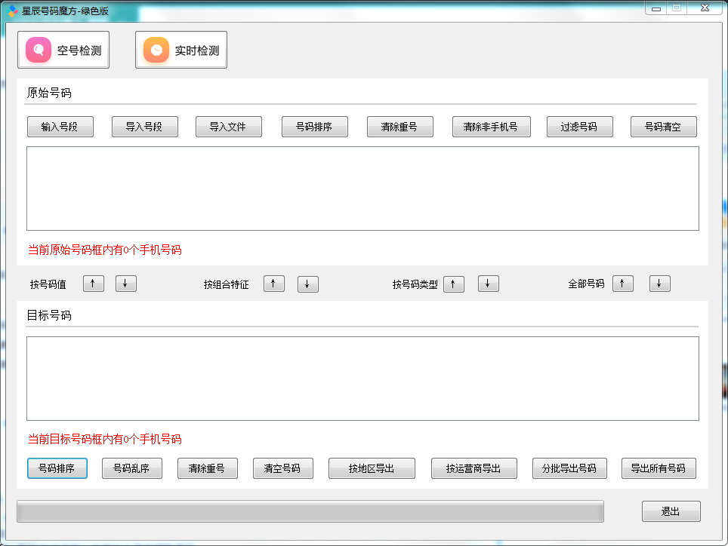Exit the app with 退出 button
728x546 pixels.
pos(671,511)
